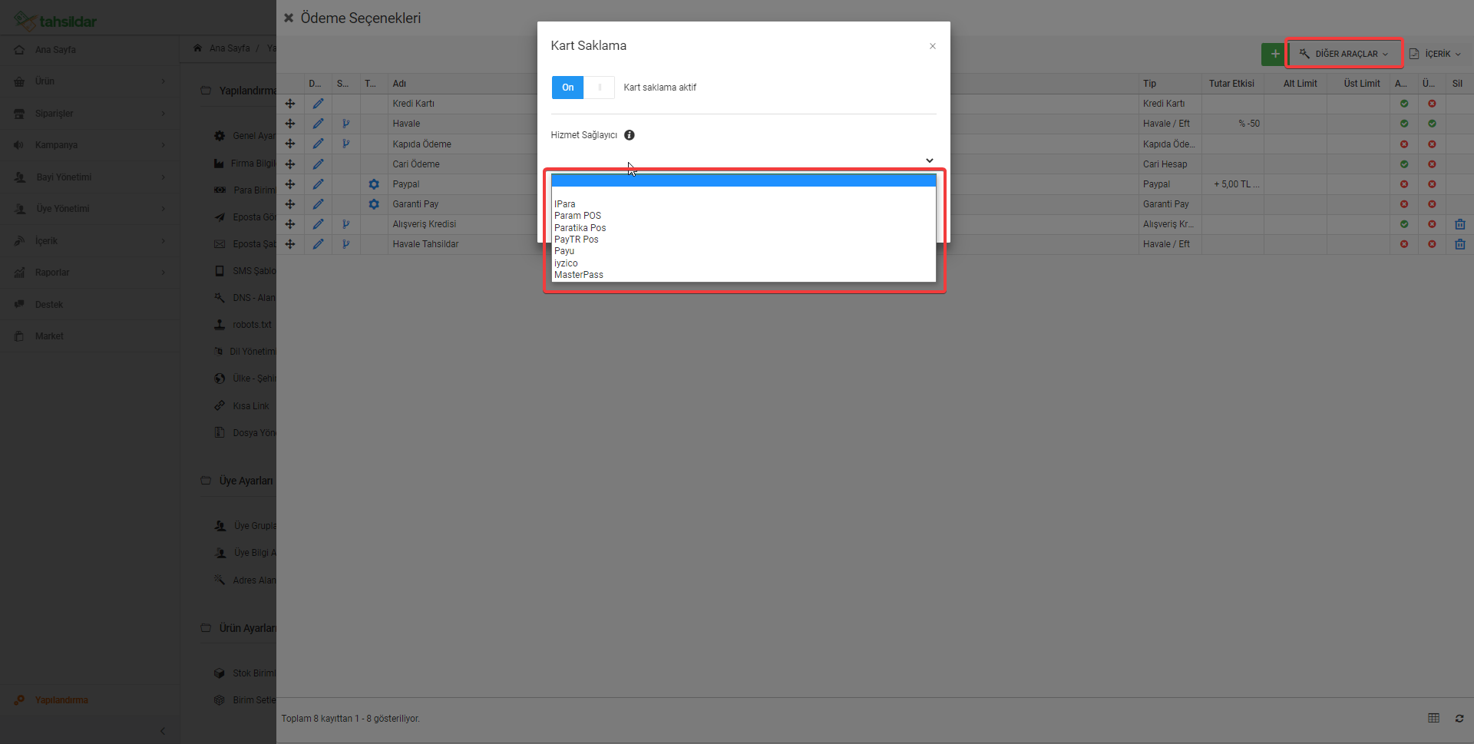Edit the Kredi Kartı row pencil icon
The image size is (1474, 744).
(x=318, y=104)
